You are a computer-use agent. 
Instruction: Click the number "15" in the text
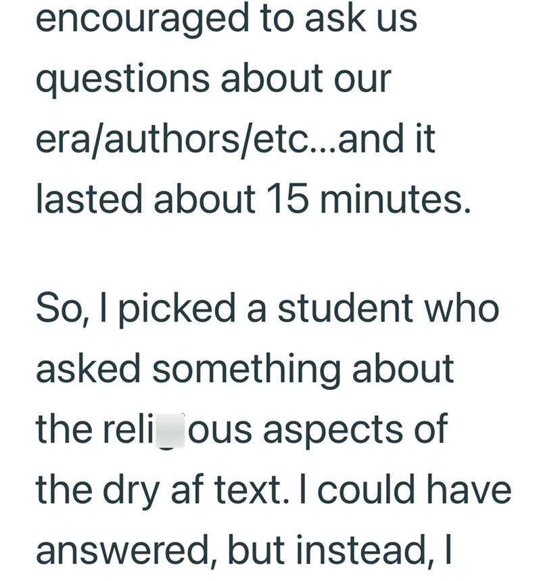coord(287,199)
